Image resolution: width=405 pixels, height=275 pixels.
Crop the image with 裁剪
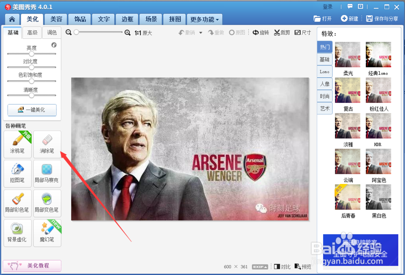coord(282,32)
